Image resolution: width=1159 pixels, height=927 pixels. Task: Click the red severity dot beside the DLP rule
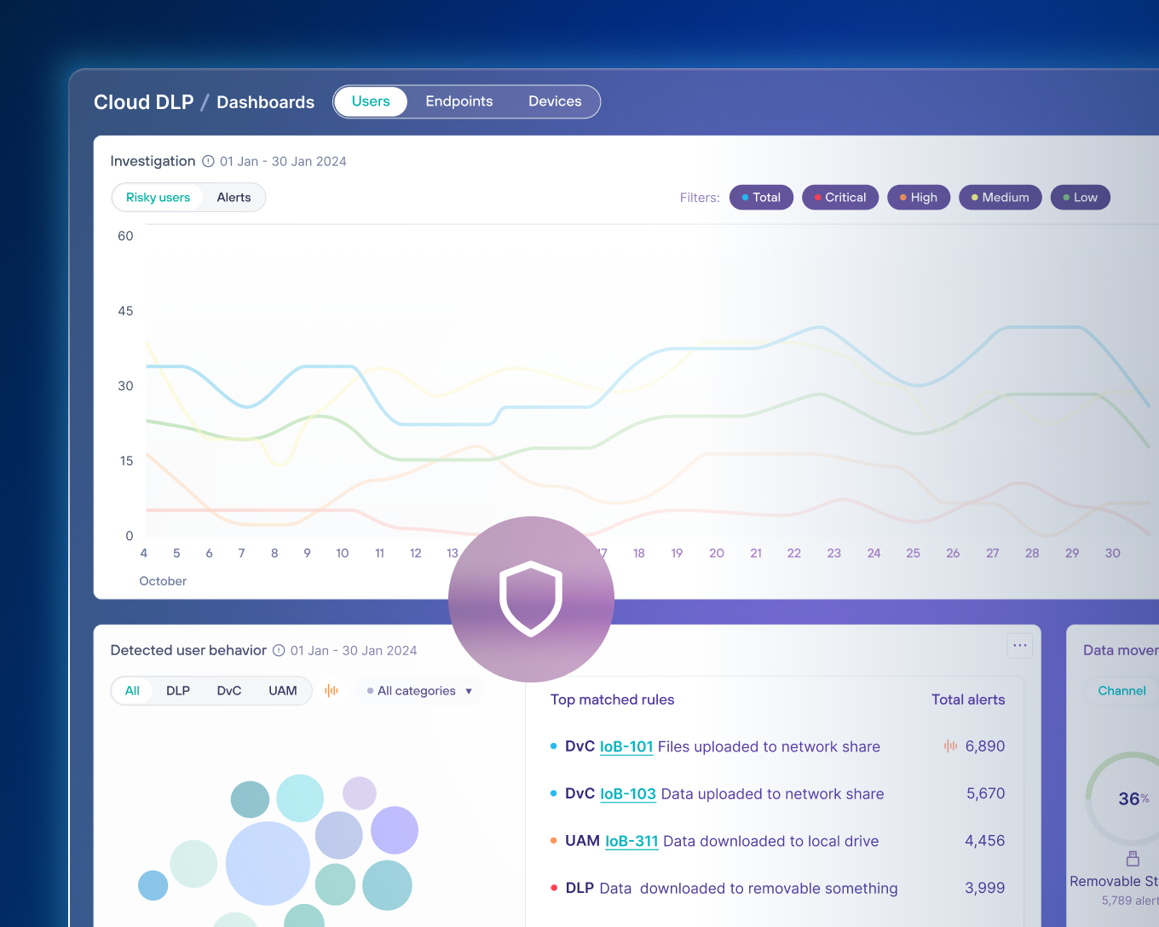point(554,888)
